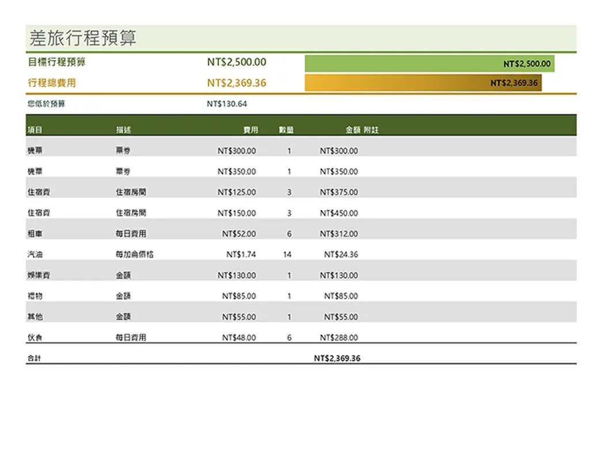Click the 行程總費用 label
The width and height of the screenshot is (598, 461).
(x=52, y=83)
